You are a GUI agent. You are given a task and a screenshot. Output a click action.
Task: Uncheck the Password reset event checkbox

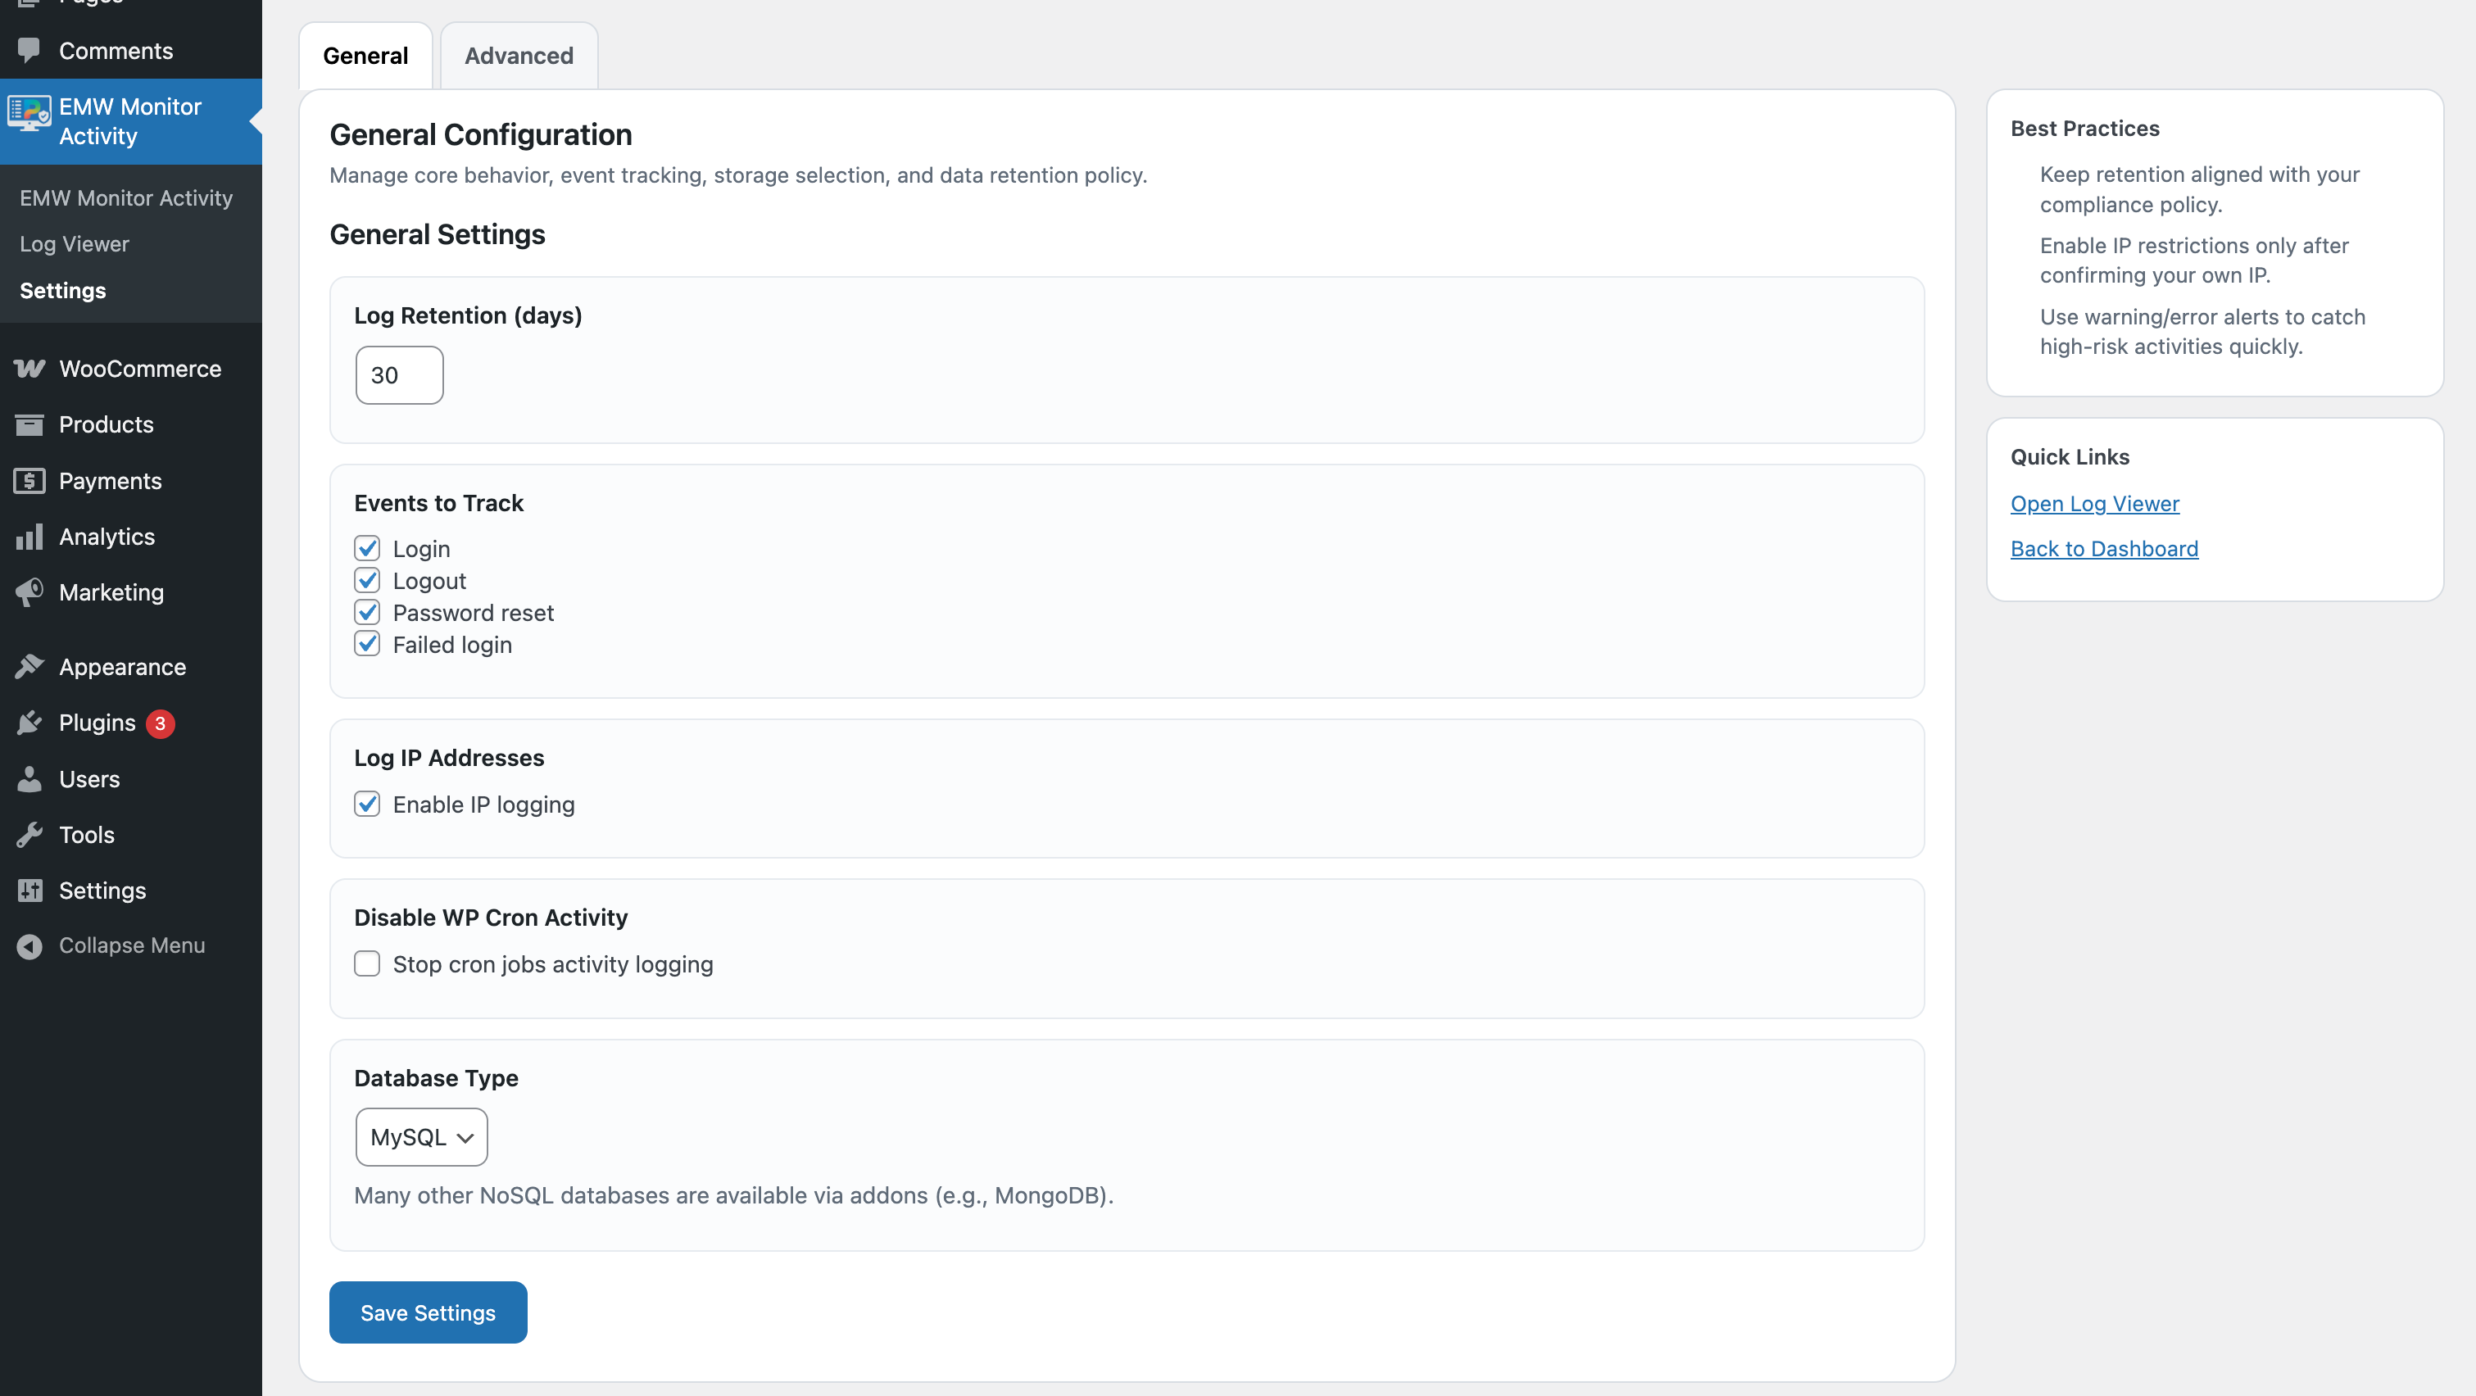click(x=367, y=612)
